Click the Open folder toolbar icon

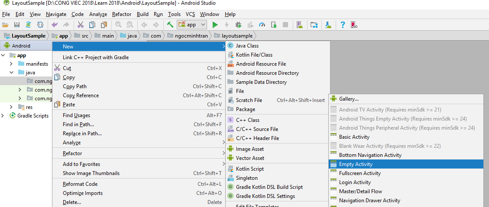click(x=5, y=25)
